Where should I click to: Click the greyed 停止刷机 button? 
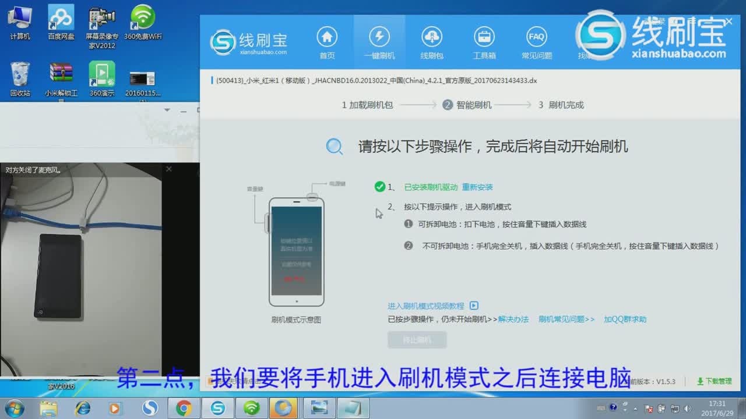point(417,340)
